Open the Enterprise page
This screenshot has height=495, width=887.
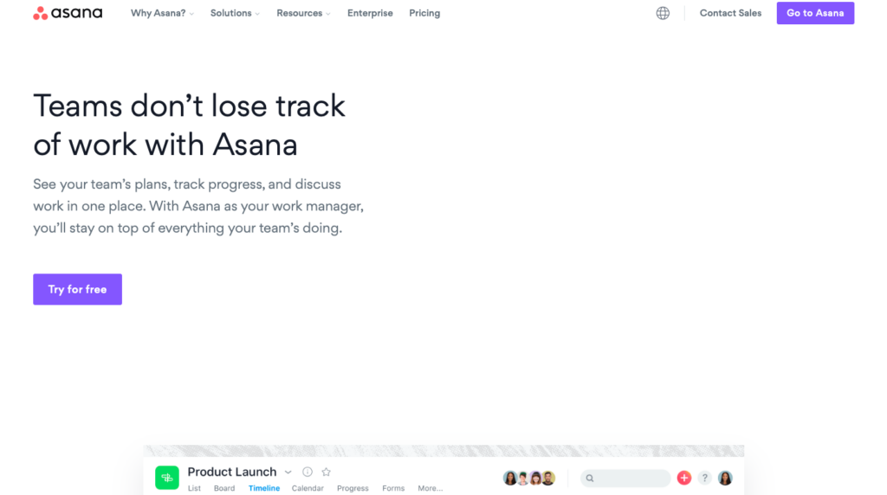coord(370,13)
